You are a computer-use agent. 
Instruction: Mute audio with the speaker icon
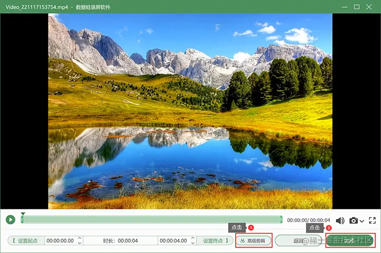[x=340, y=220]
